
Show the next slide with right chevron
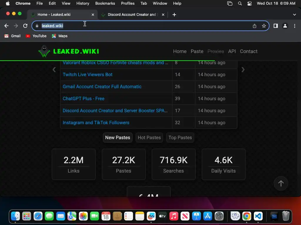[243, 70]
